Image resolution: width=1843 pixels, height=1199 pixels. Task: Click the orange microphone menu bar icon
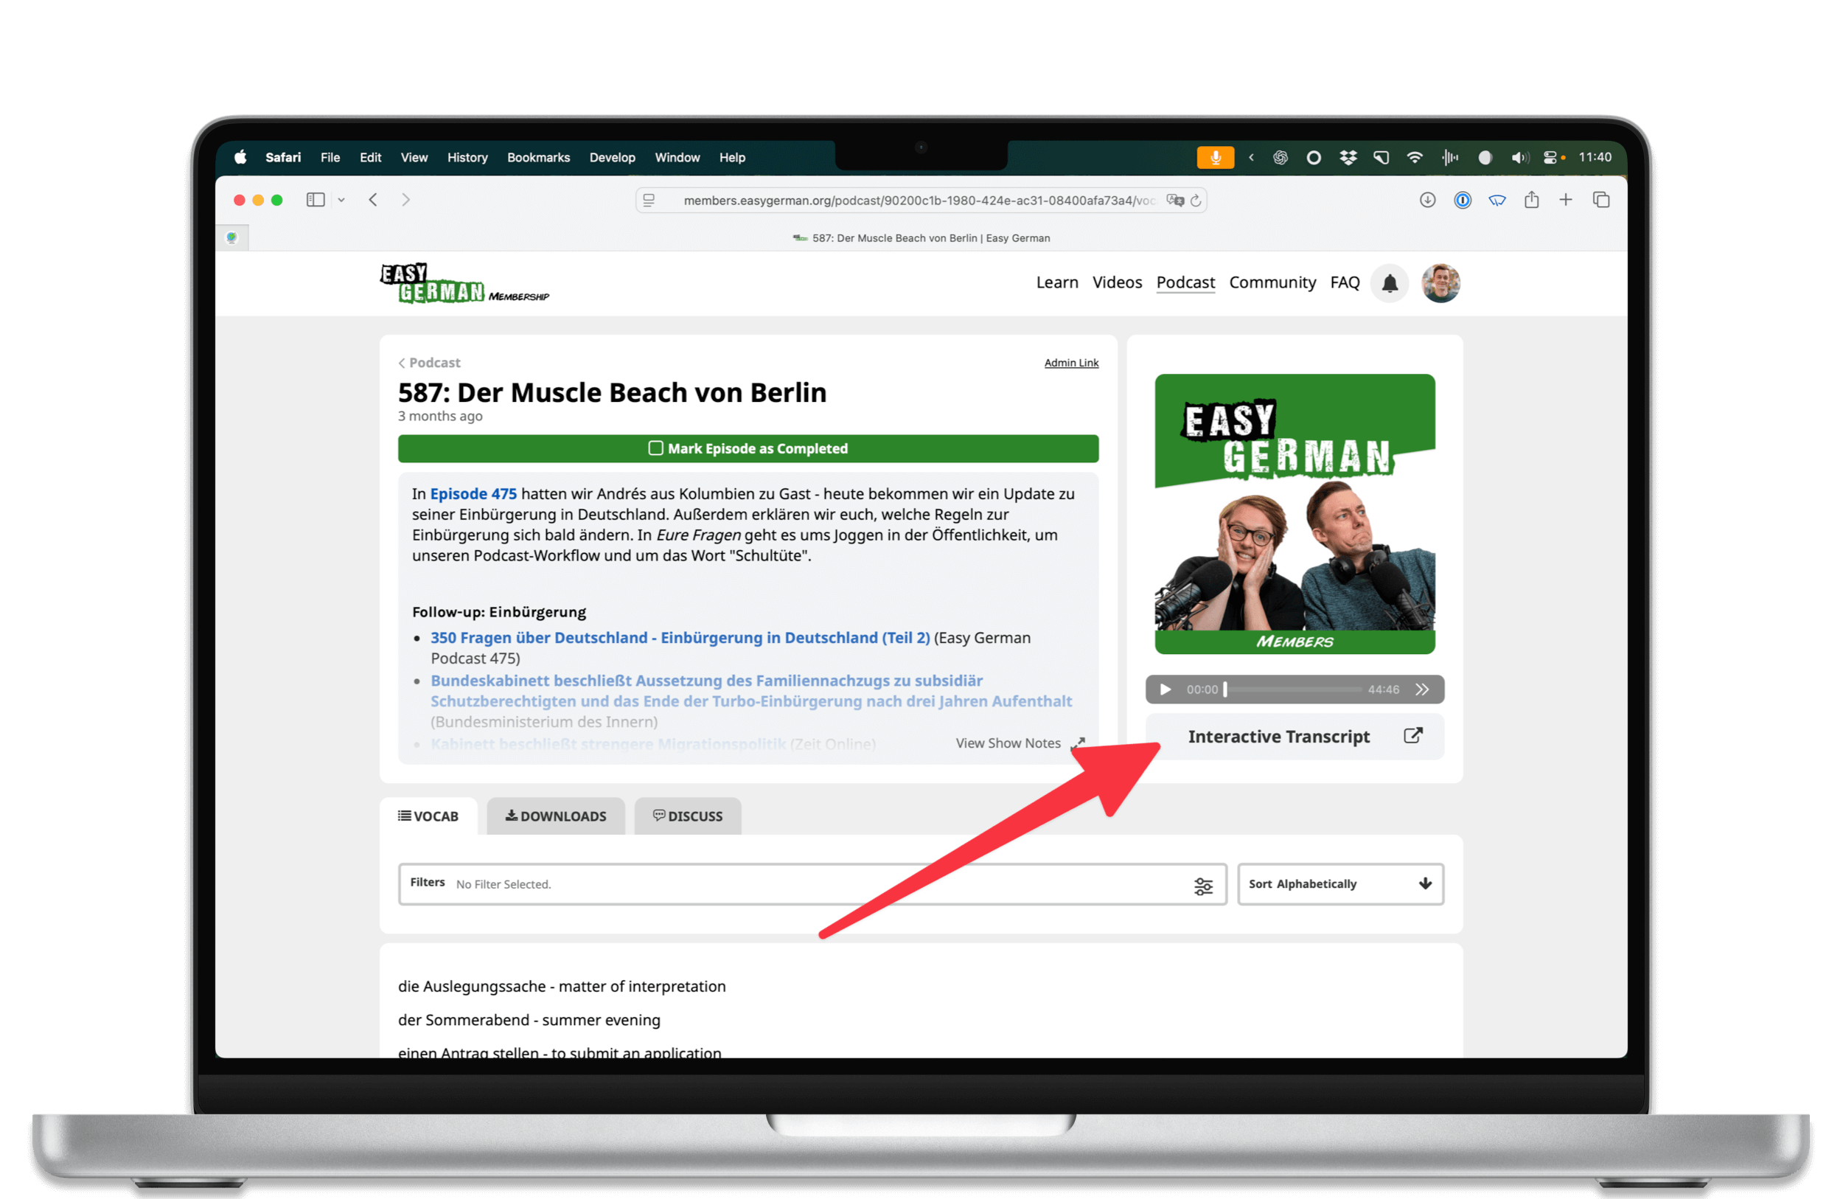(x=1215, y=157)
